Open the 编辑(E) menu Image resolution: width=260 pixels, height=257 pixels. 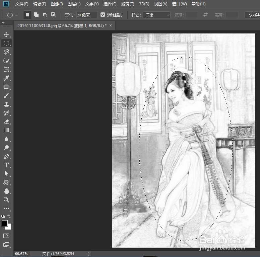tap(40, 4)
